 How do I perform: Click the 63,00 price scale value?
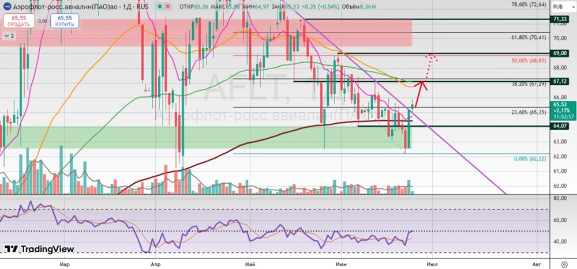(560, 142)
